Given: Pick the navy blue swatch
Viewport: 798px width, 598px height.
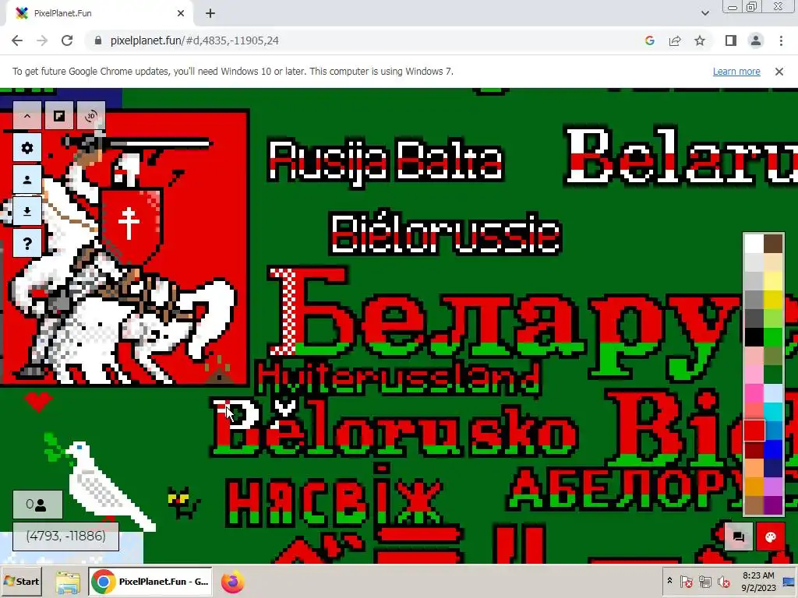Looking at the screenshot, I should 774,468.
